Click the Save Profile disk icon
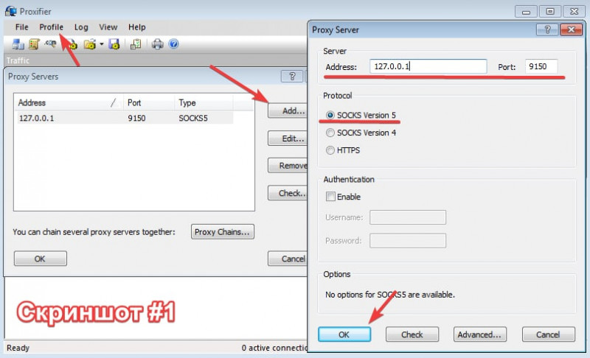The width and height of the screenshot is (590, 358). click(x=114, y=44)
